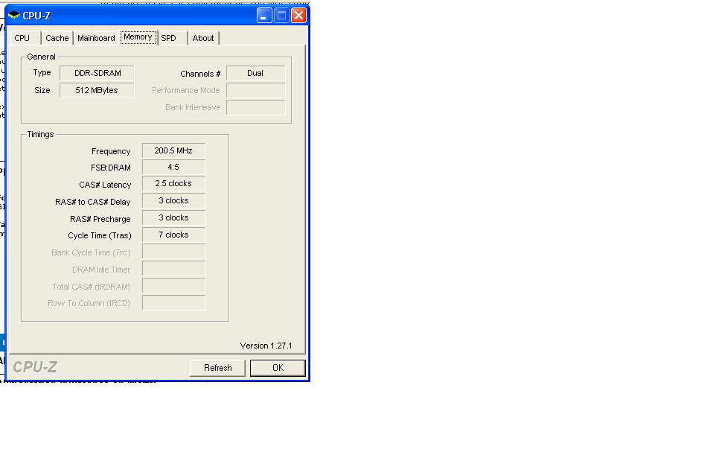Click the 200.5 MHz frequency field
Screen dimensions: 716x458
173,150
